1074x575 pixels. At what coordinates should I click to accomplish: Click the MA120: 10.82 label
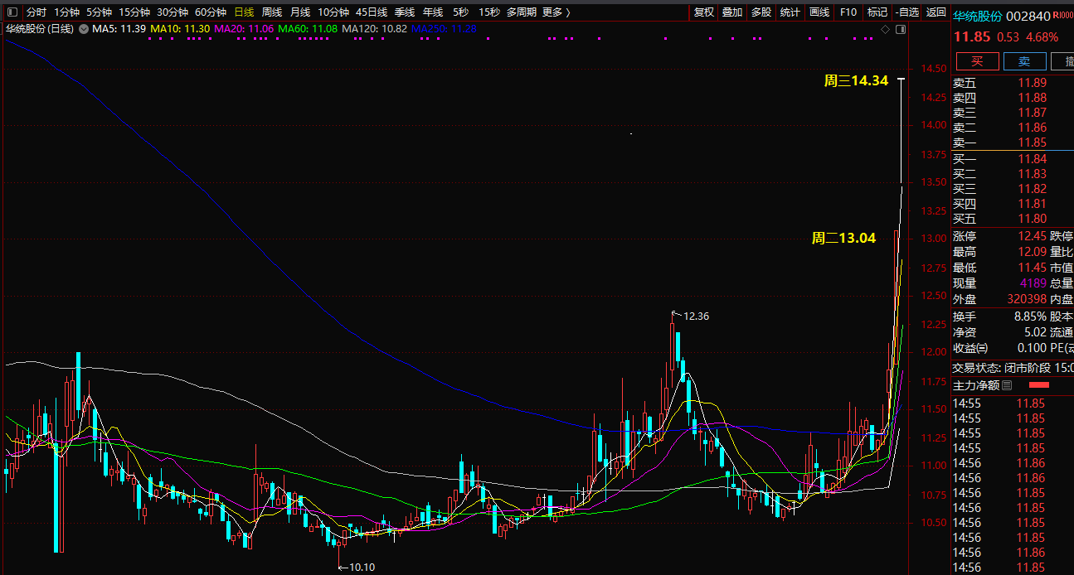[x=375, y=29]
